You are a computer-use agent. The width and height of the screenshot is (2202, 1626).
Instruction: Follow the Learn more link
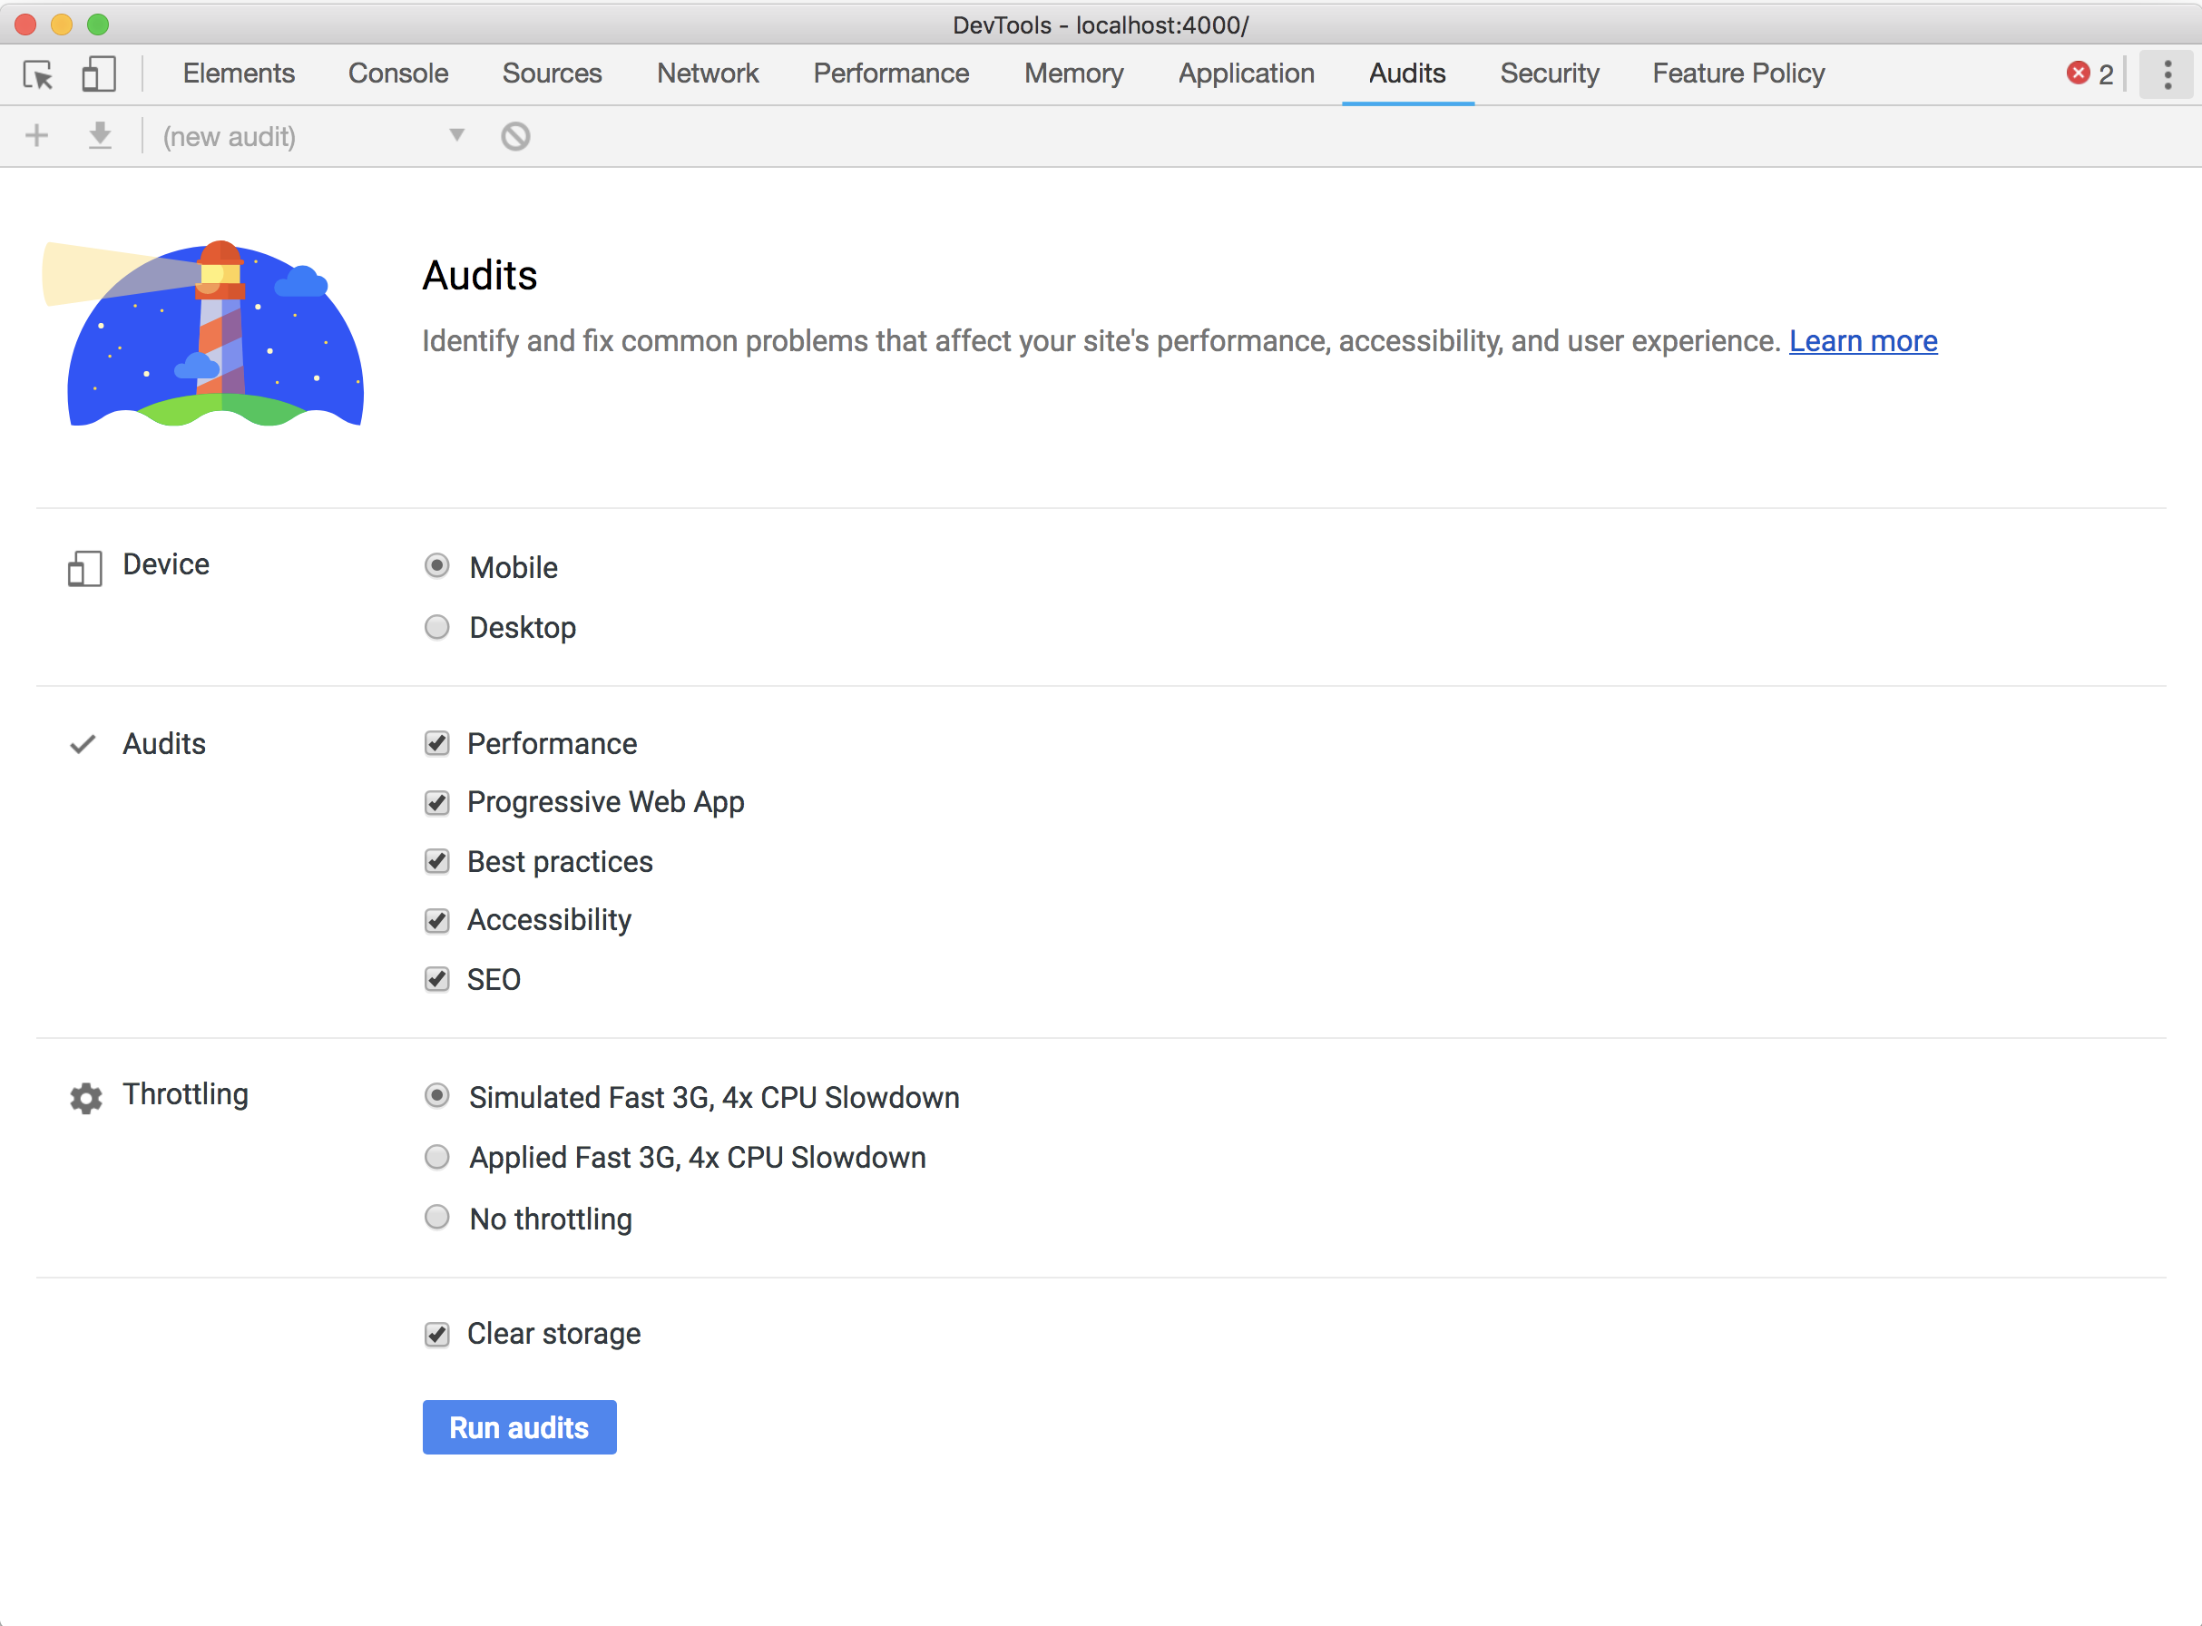point(1863,341)
